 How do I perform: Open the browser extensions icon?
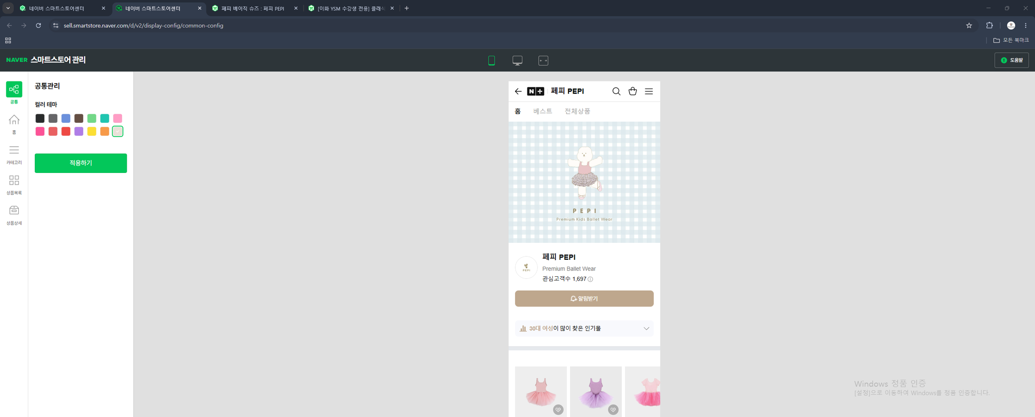[x=989, y=26]
